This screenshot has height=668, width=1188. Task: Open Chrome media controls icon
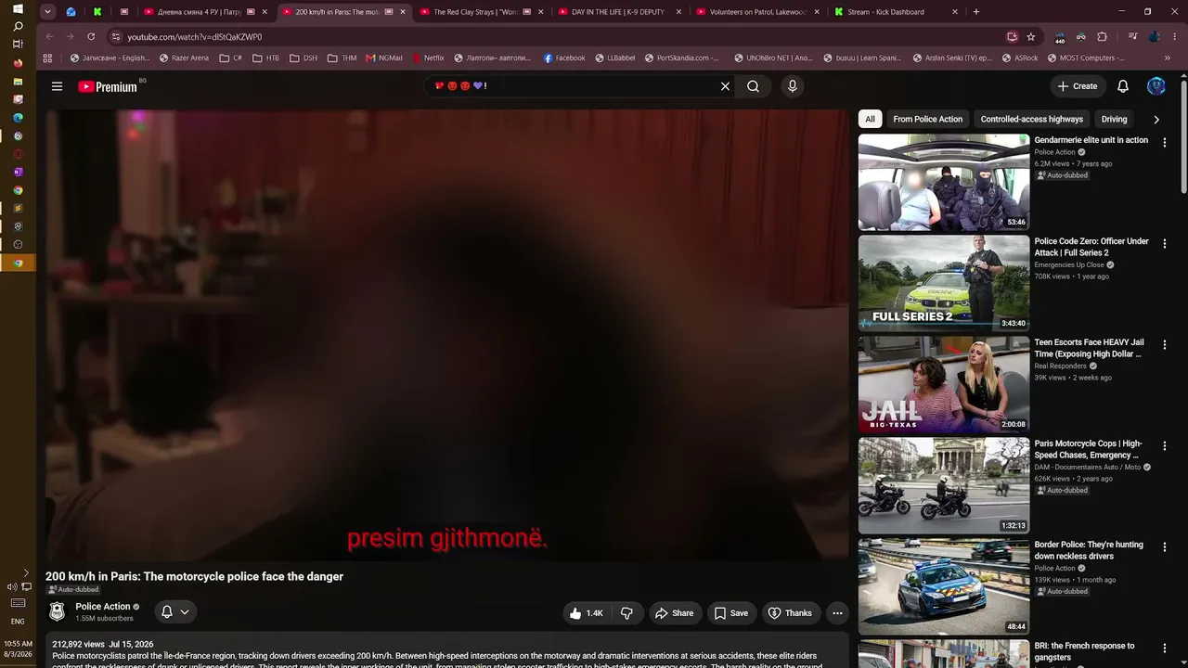(1132, 36)
